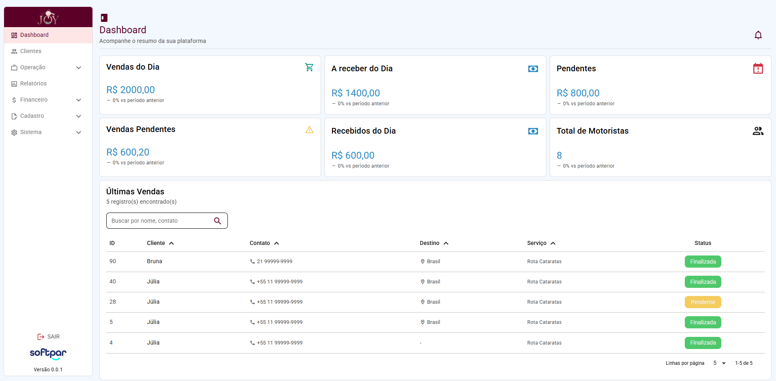
Task: Click the JOY logo in the sidebar
Action: click(48, 17)
